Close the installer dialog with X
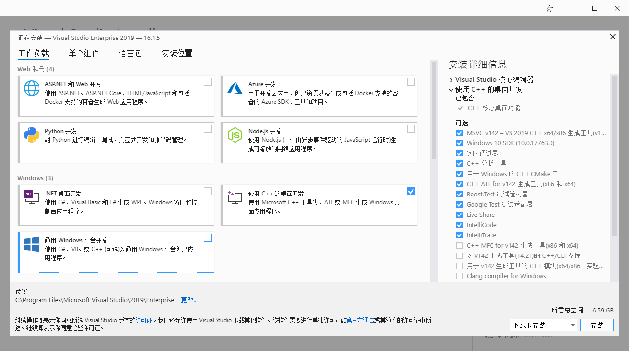The image size is (629, 351). [613, 37]
